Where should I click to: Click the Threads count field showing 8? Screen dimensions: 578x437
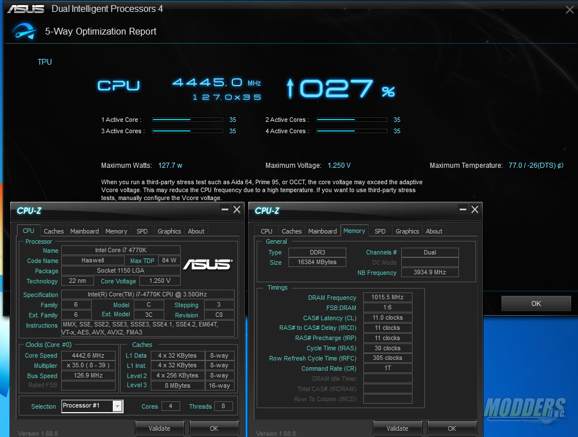[223, 406]
